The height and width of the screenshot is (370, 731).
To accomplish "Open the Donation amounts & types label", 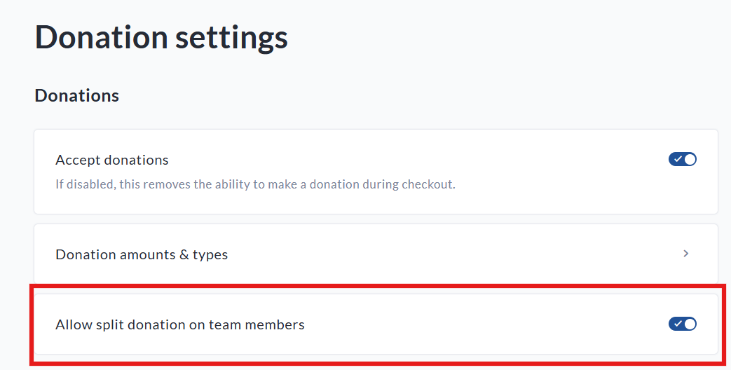I will tap(142, 254).
